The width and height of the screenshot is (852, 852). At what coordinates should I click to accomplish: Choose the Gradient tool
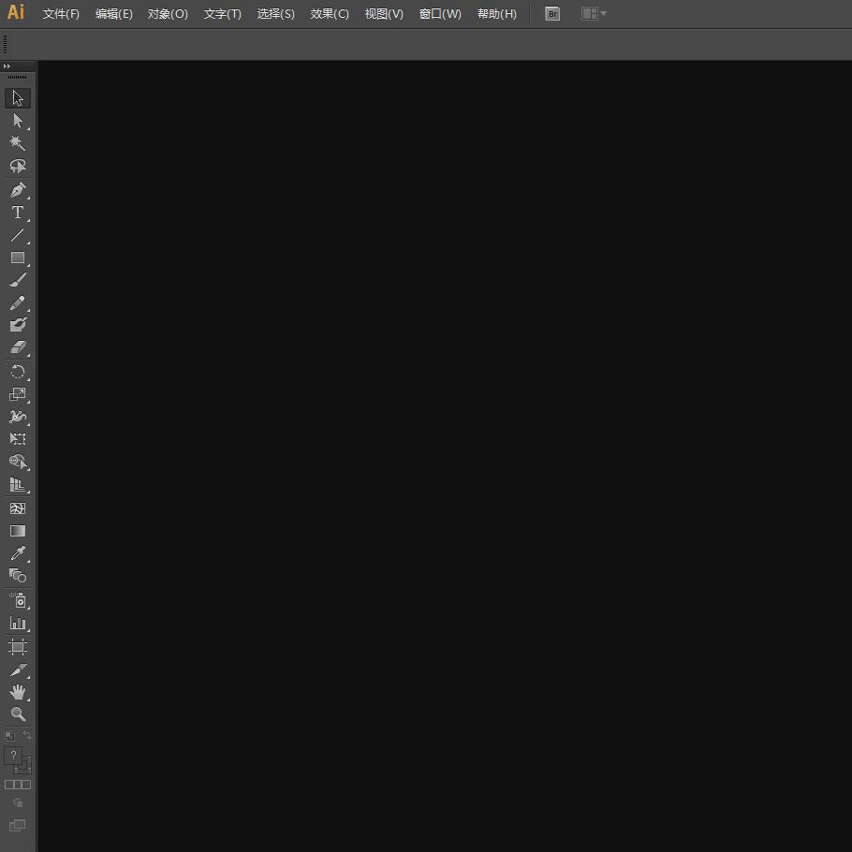click(18, 531)
